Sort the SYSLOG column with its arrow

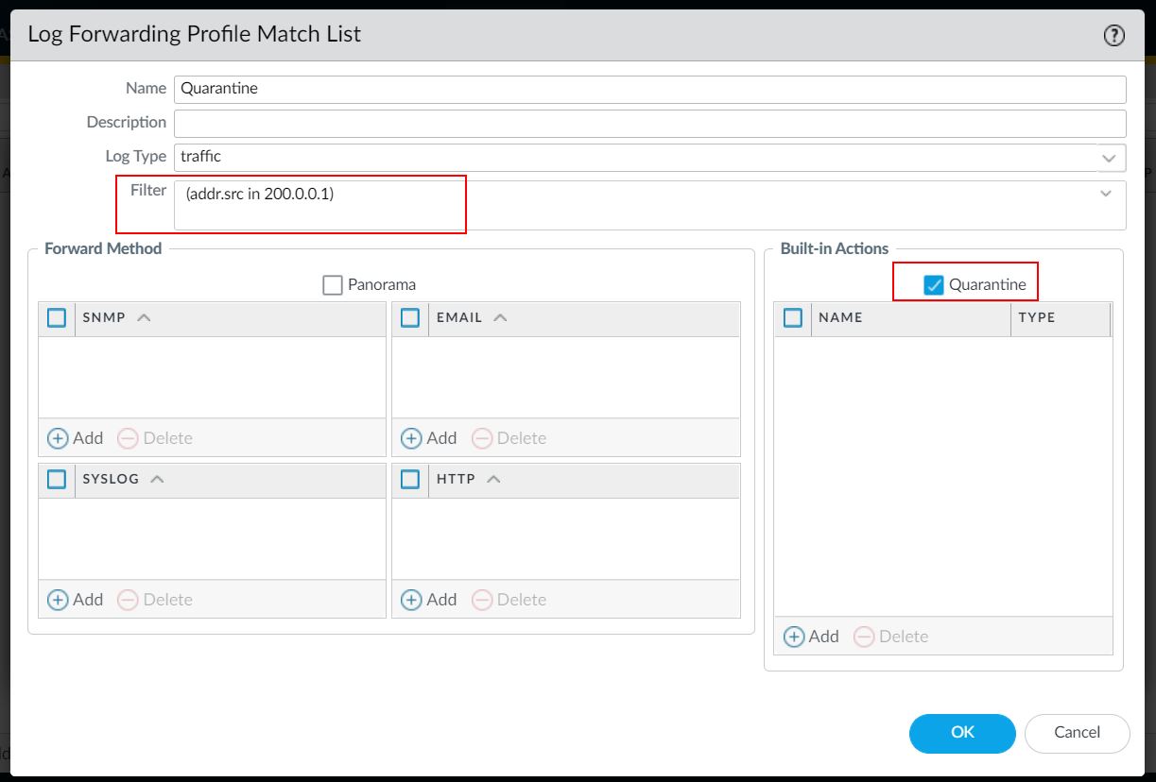point(157,480)
